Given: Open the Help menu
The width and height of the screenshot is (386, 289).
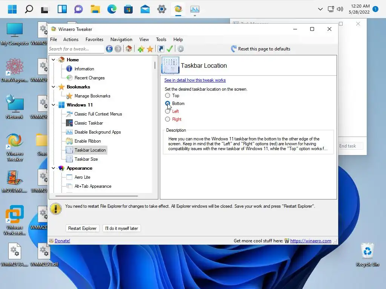Looking at the screenshot, I should tap(178, 39).
